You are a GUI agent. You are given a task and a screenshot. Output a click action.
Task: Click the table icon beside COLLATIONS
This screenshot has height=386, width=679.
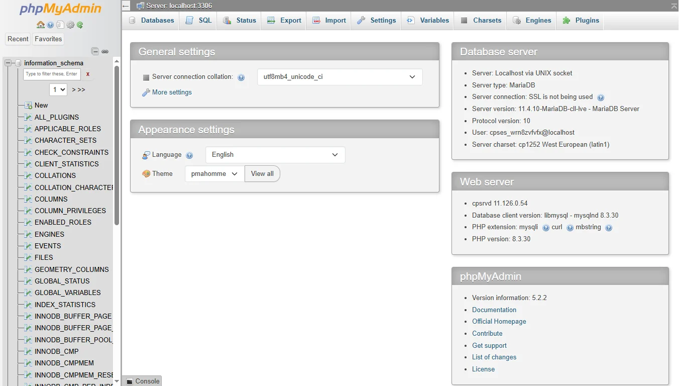[x=29, y=175]
